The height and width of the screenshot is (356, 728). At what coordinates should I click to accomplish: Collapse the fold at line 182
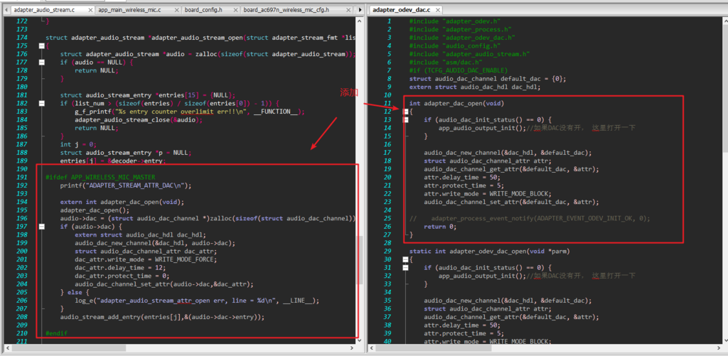click(42, 104)
